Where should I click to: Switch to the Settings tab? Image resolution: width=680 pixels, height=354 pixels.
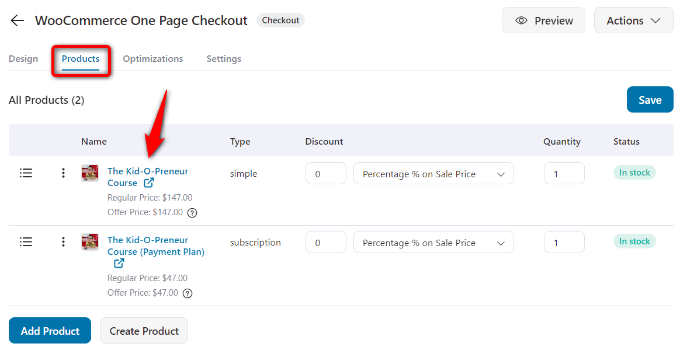click(224, 58)
